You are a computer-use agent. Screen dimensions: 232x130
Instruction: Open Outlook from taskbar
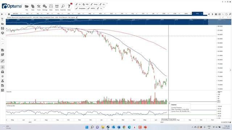(113, 127)
